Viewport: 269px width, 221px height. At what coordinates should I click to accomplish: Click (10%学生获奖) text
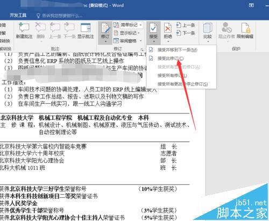[x=158, y=189]
